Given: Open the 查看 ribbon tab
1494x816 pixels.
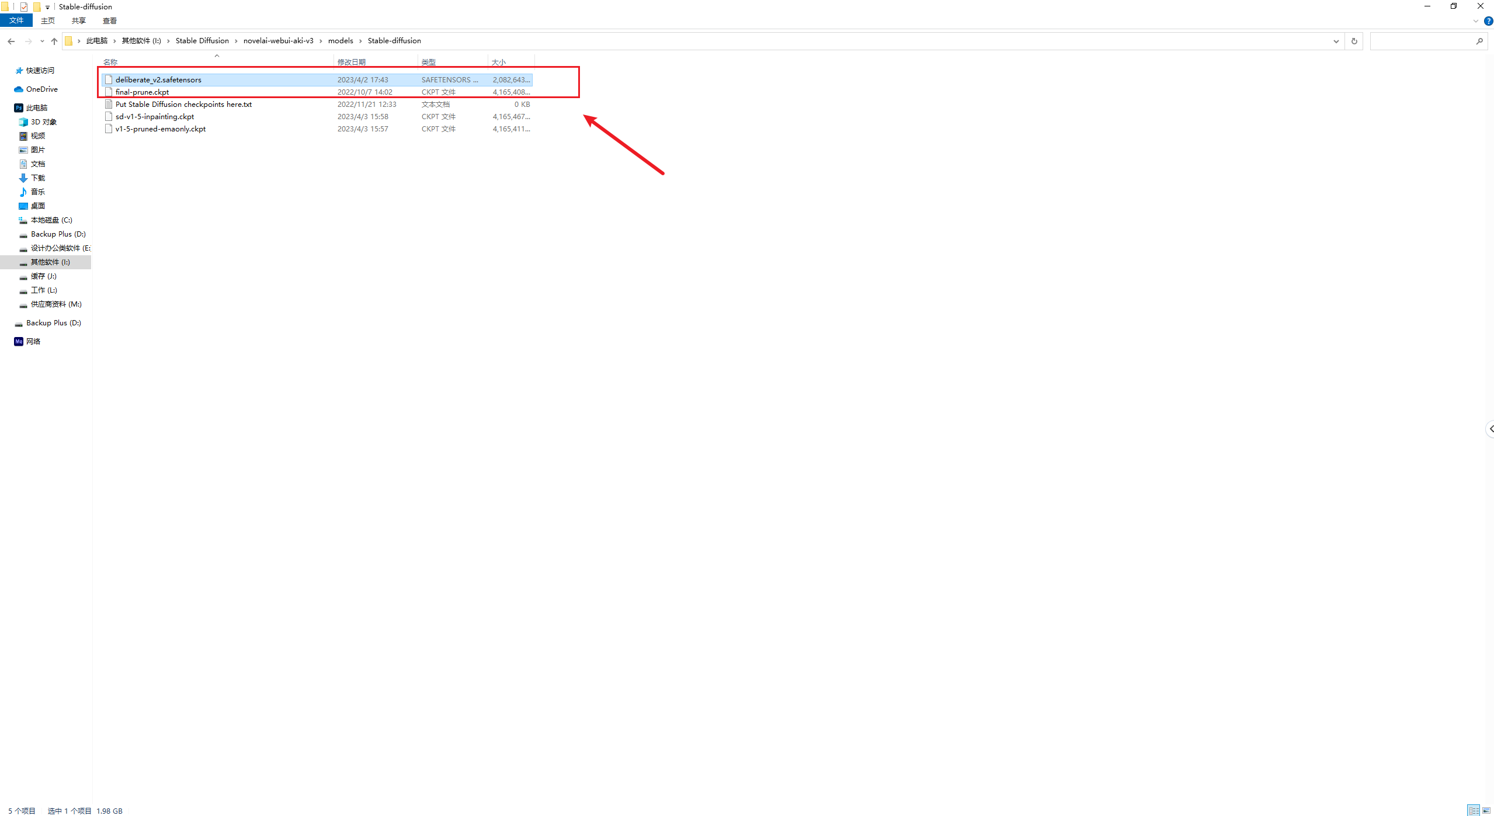Looking at the screenshot, I should pos(109,20).
